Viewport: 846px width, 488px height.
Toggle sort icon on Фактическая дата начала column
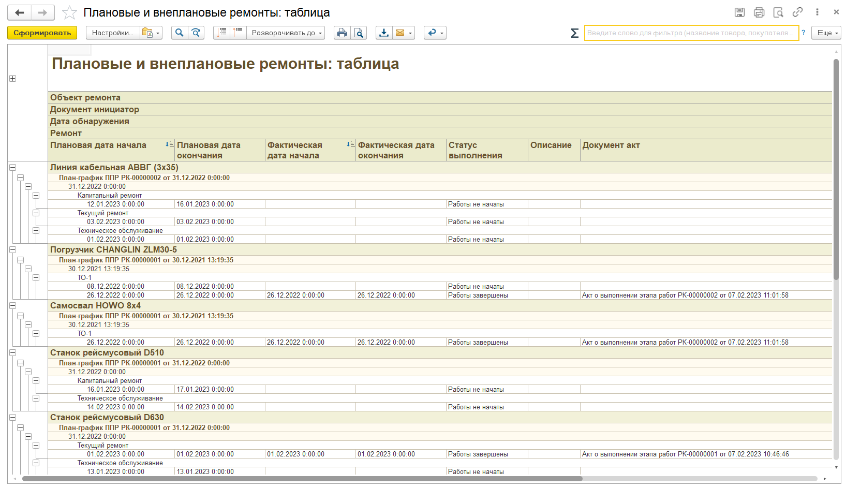[x=350, y=144]
